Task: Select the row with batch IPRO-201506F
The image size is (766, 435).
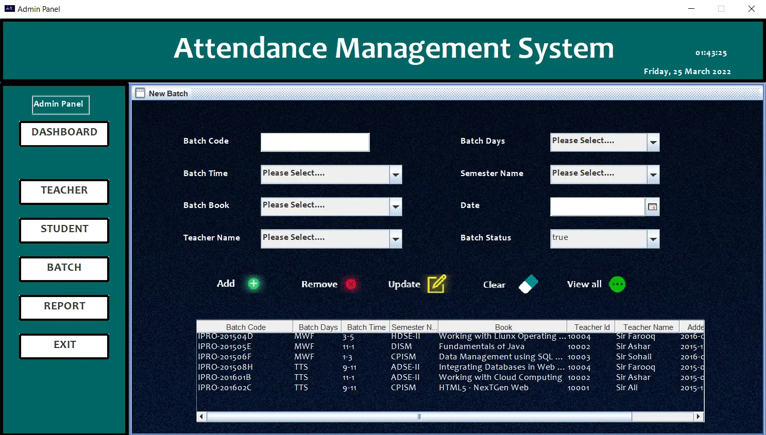Action: [450, 357]
